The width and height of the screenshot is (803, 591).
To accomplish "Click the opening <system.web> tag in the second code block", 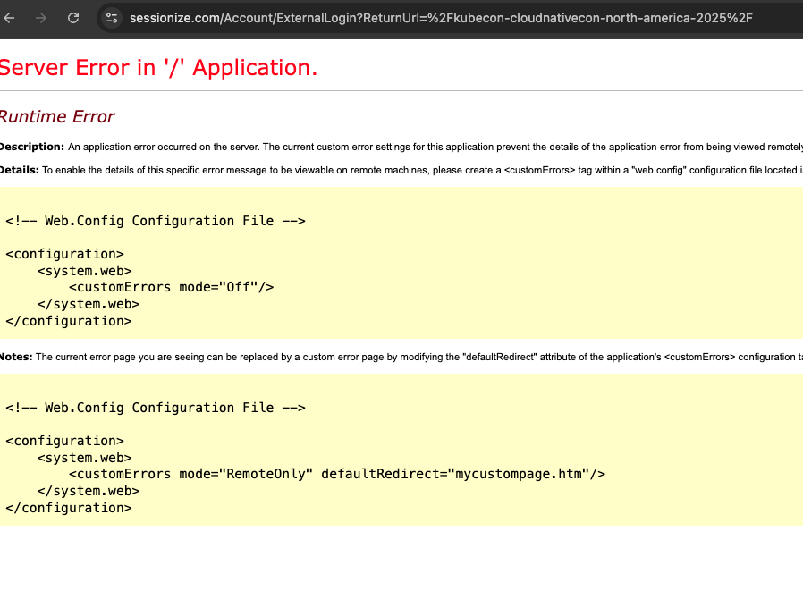I will [84, 458].
